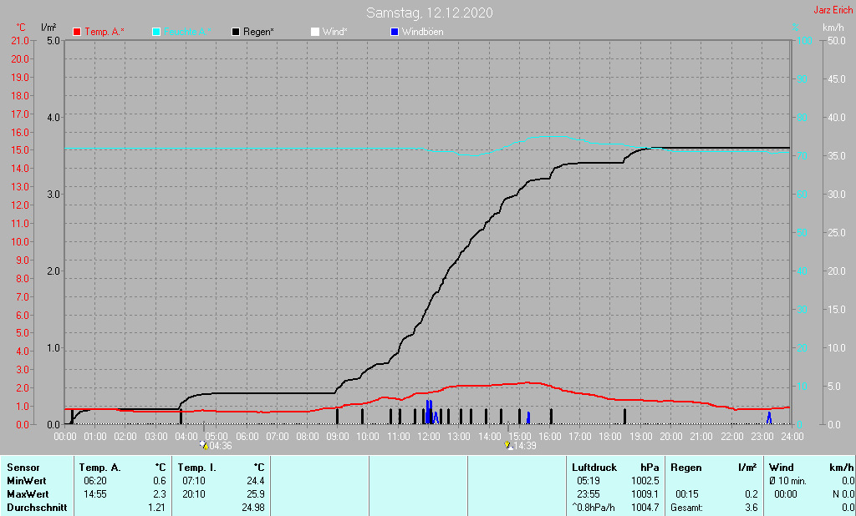Click the 24:00 time axis label
The image size is (856, 516).
point(792,436)
